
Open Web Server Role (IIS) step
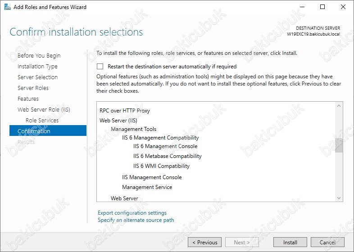click(44, 110)
